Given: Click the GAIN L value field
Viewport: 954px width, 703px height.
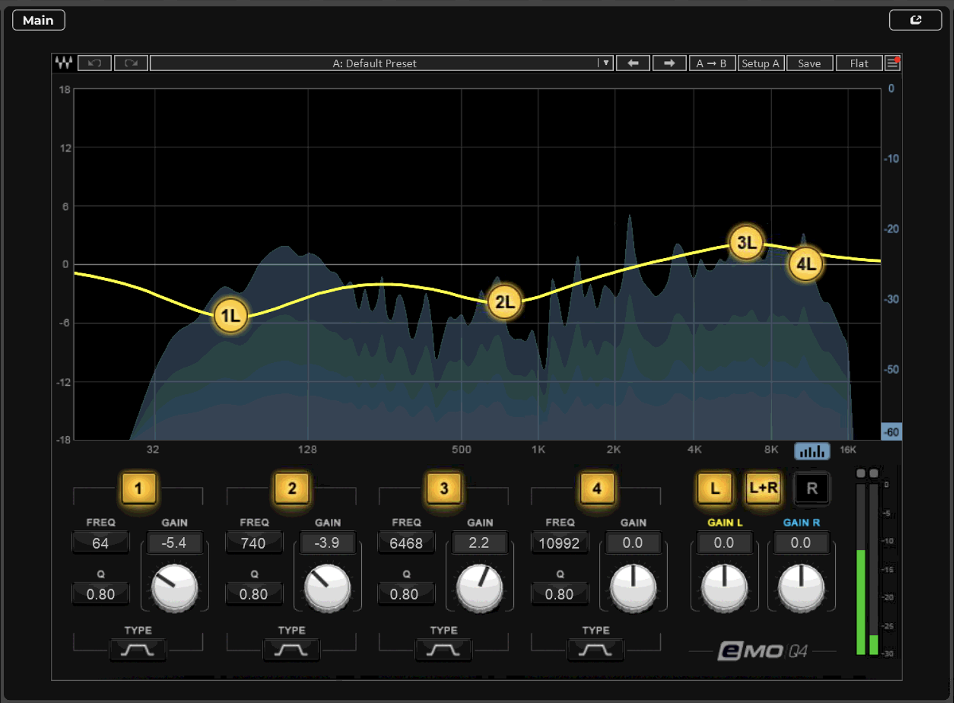Looking at the screenshot, I should 724,543.
